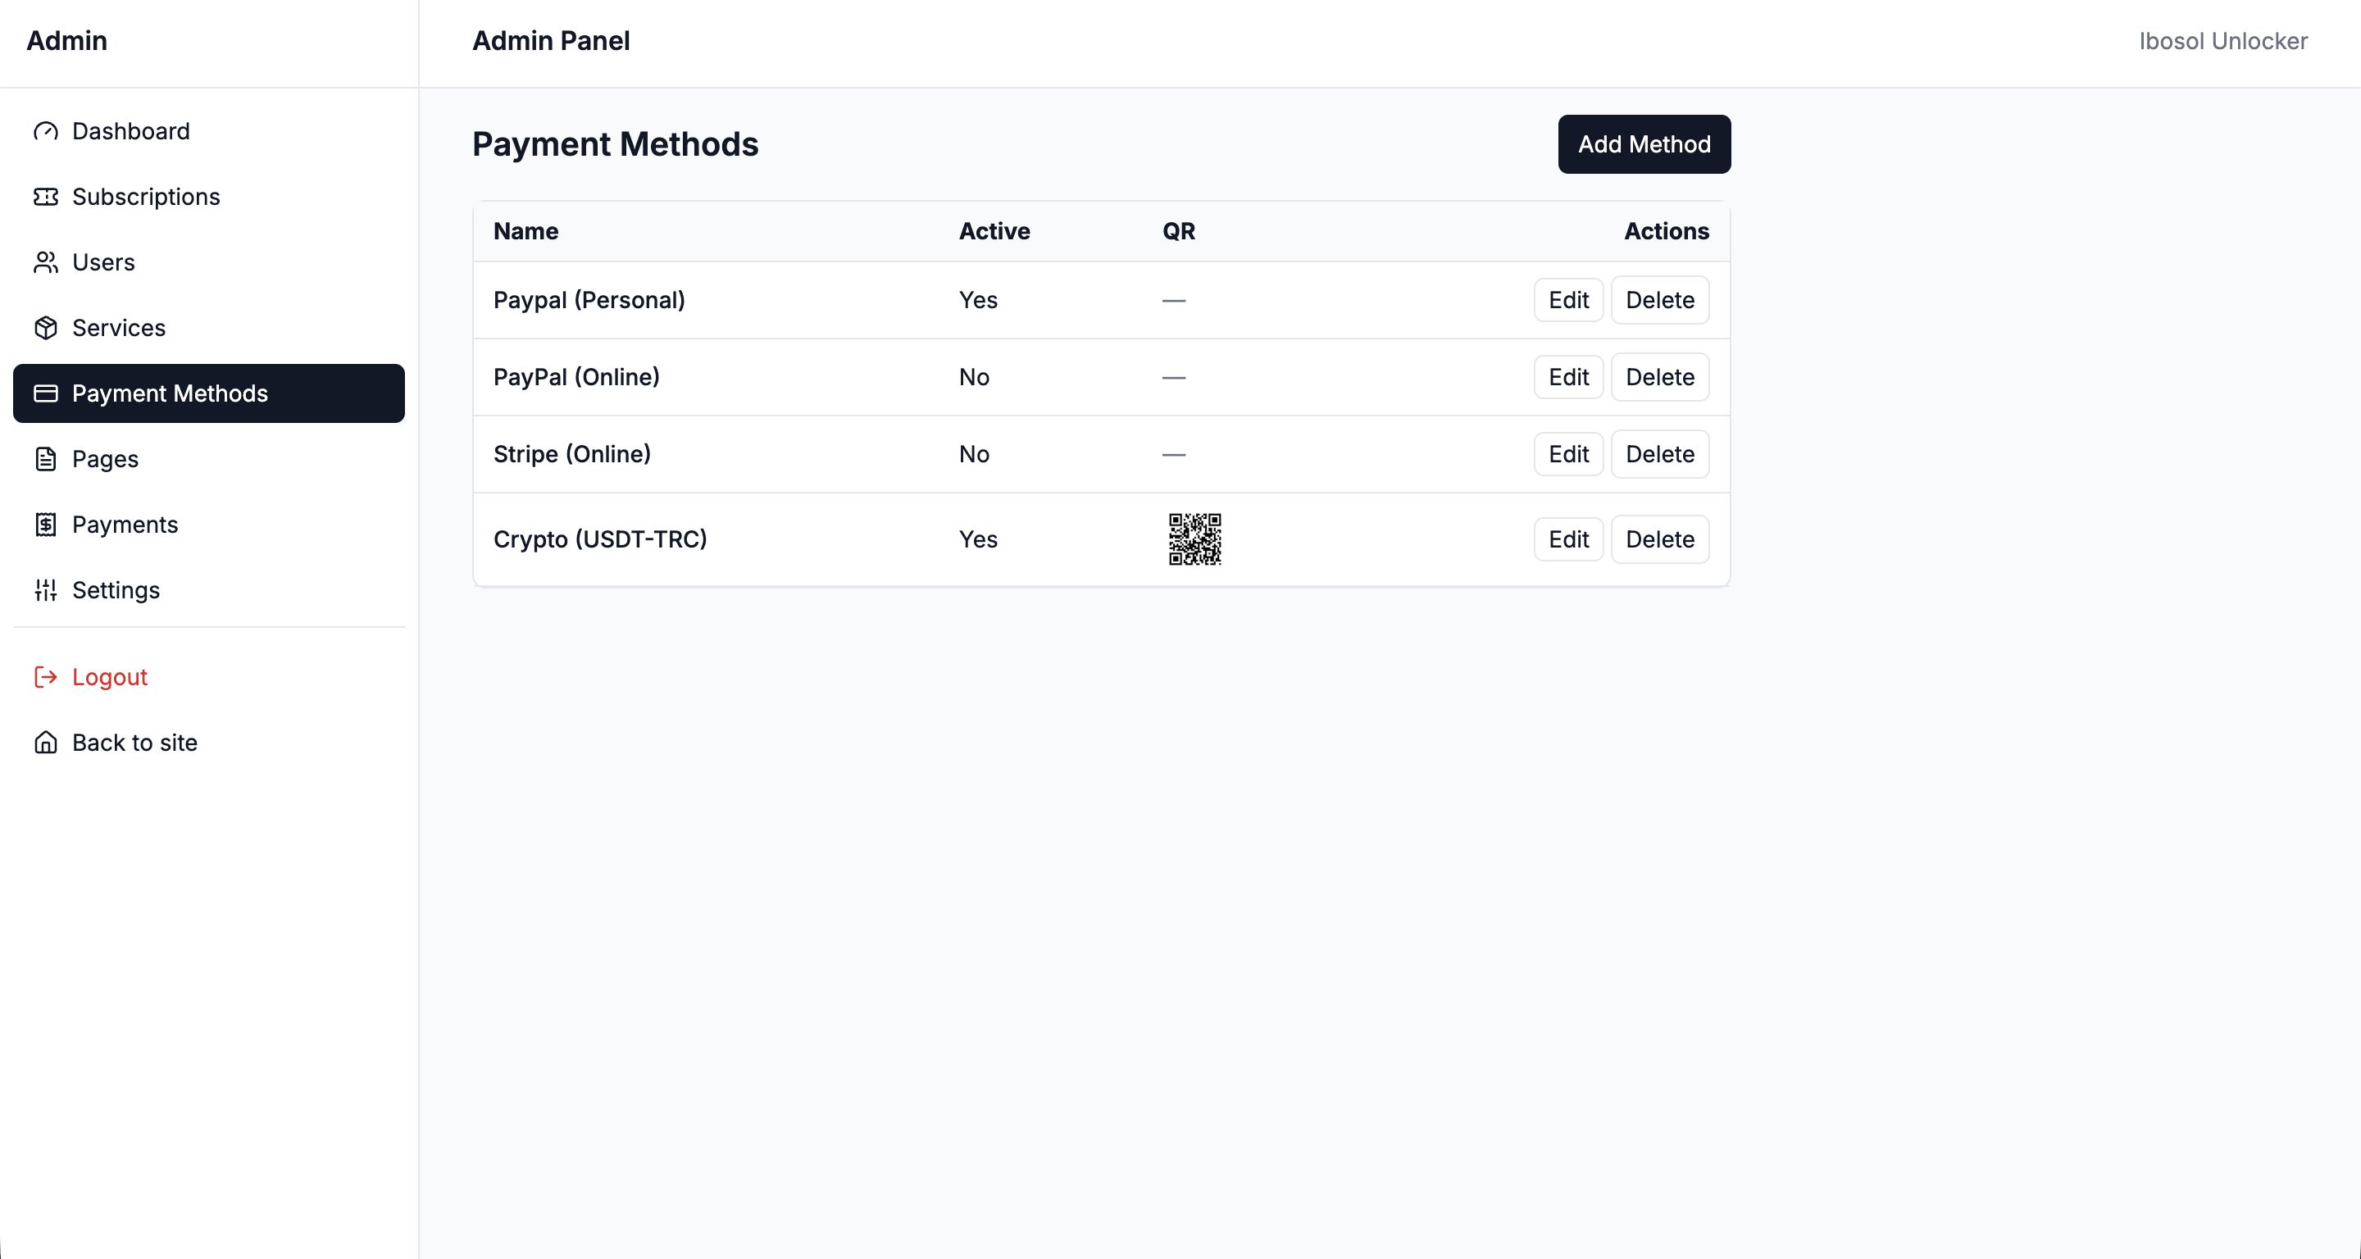
Task: Click the Back to site home icon
Action: (46, 743)
